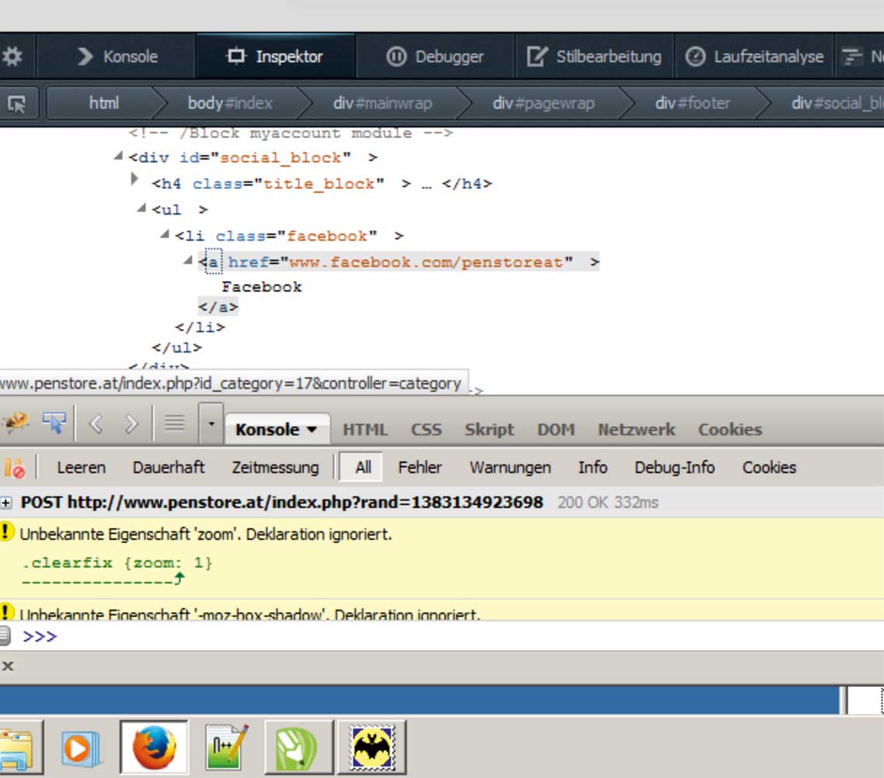The height and width of the screenshot is (778, 884).
Task: Switch to the Debugger tab
Action: (435, 57)
